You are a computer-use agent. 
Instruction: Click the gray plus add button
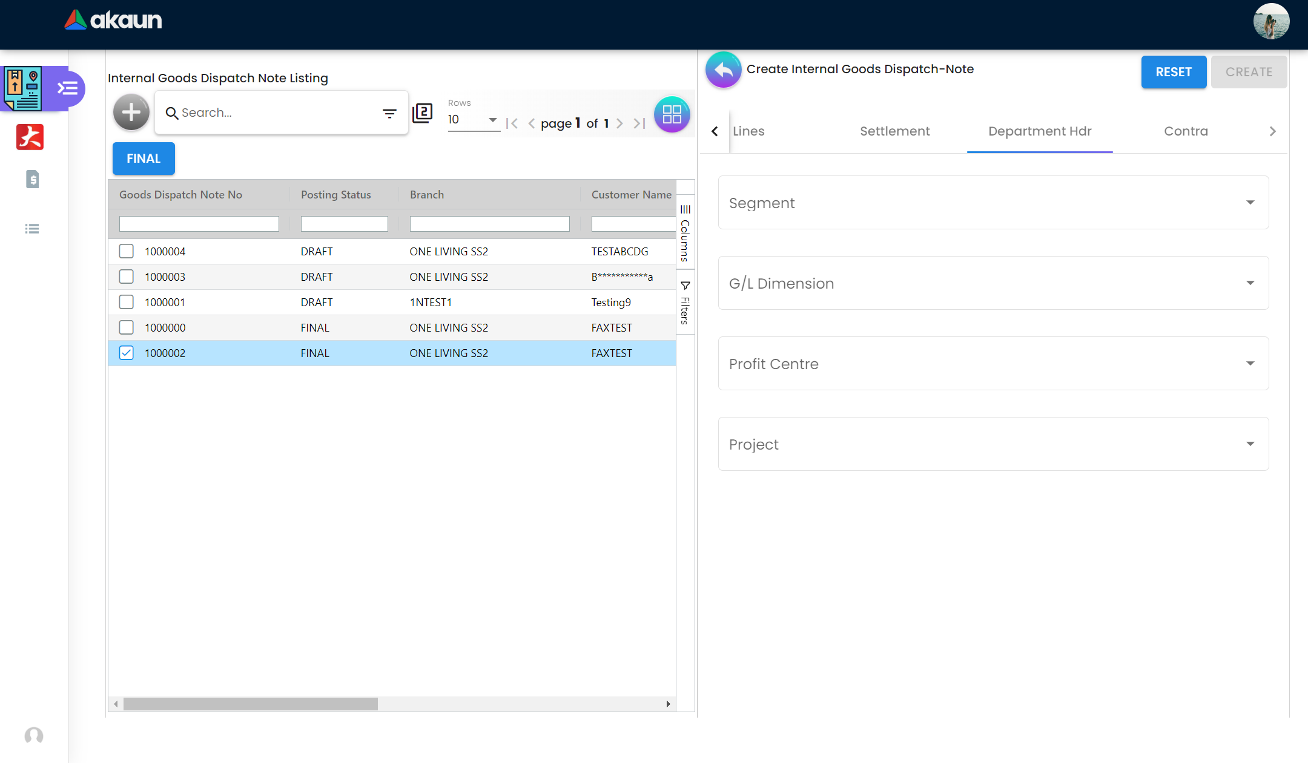(131, 113)
